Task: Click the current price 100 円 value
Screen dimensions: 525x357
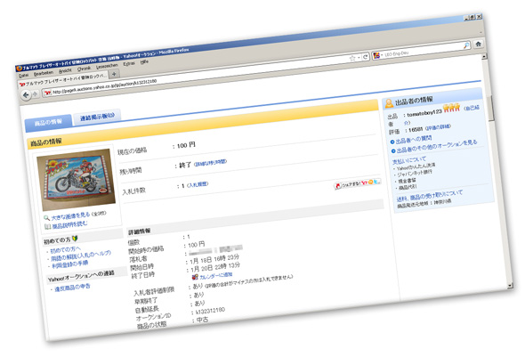Action: tap(186, 145)
